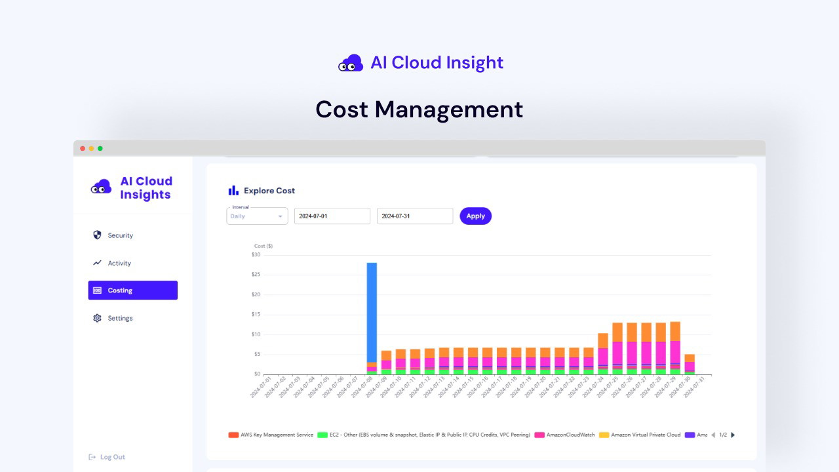Viewport: 839px width, 472px height.
Task: Click the Explore Cost bar chart icon
Action: 233,191
